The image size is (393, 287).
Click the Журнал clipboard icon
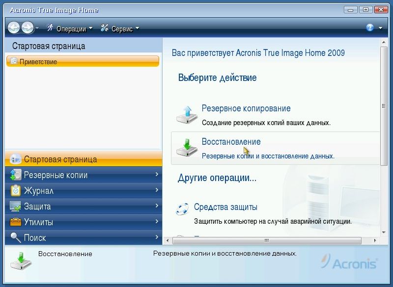(16, 190)
